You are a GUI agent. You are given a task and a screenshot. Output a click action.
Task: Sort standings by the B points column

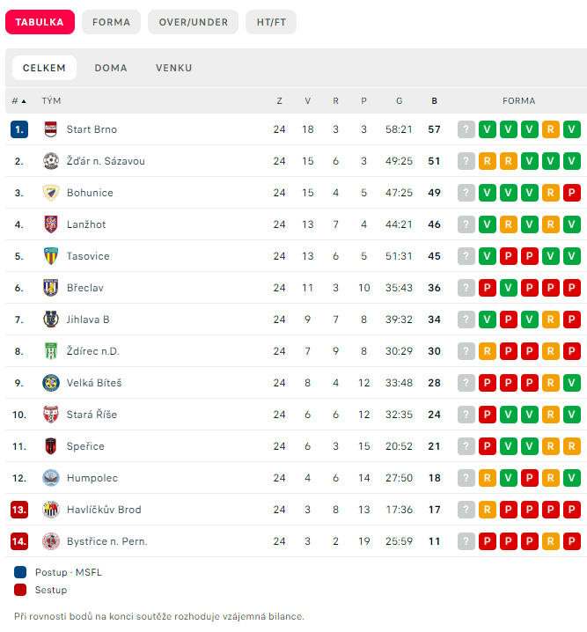pos(434,101)
